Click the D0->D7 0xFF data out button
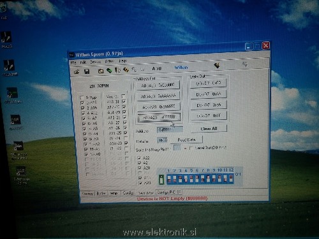Image resolution: width=319 pixels, height=239 pixels. click(x=209, y=116)
